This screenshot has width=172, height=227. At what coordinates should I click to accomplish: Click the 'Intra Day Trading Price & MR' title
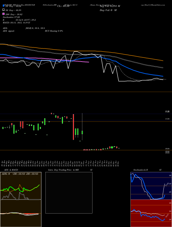pyautogui.click(x=63, y=170)
